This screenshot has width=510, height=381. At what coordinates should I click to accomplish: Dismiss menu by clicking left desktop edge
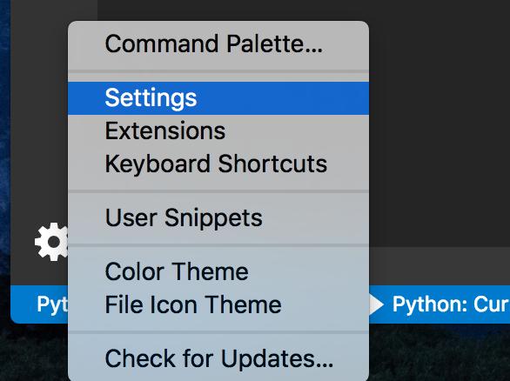4,163
